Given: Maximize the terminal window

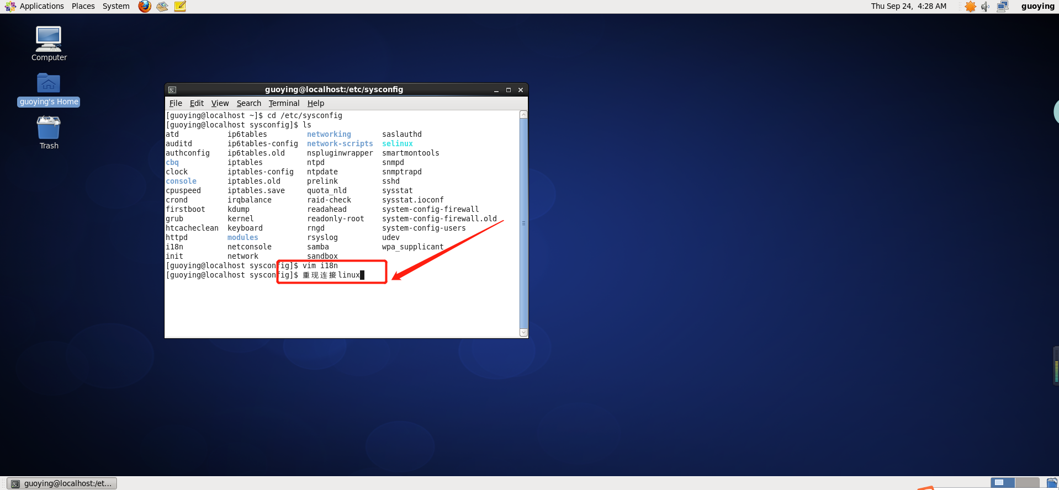Looking at the screenshot, I should pyautogui.click(x=509, y=90).
